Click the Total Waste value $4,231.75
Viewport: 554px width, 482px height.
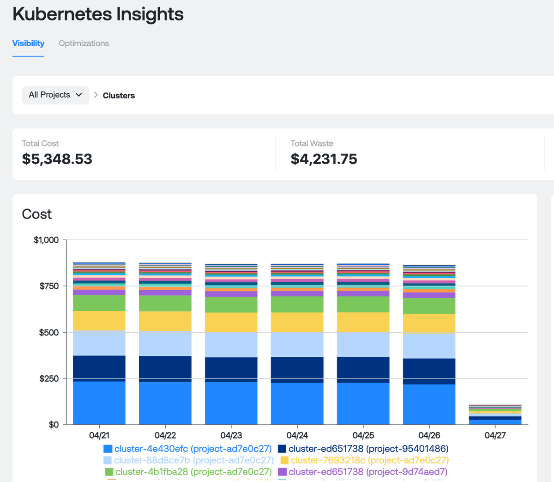324,159
